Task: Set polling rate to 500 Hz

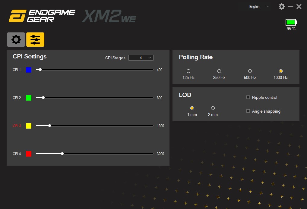Action: tap(250, 71)
